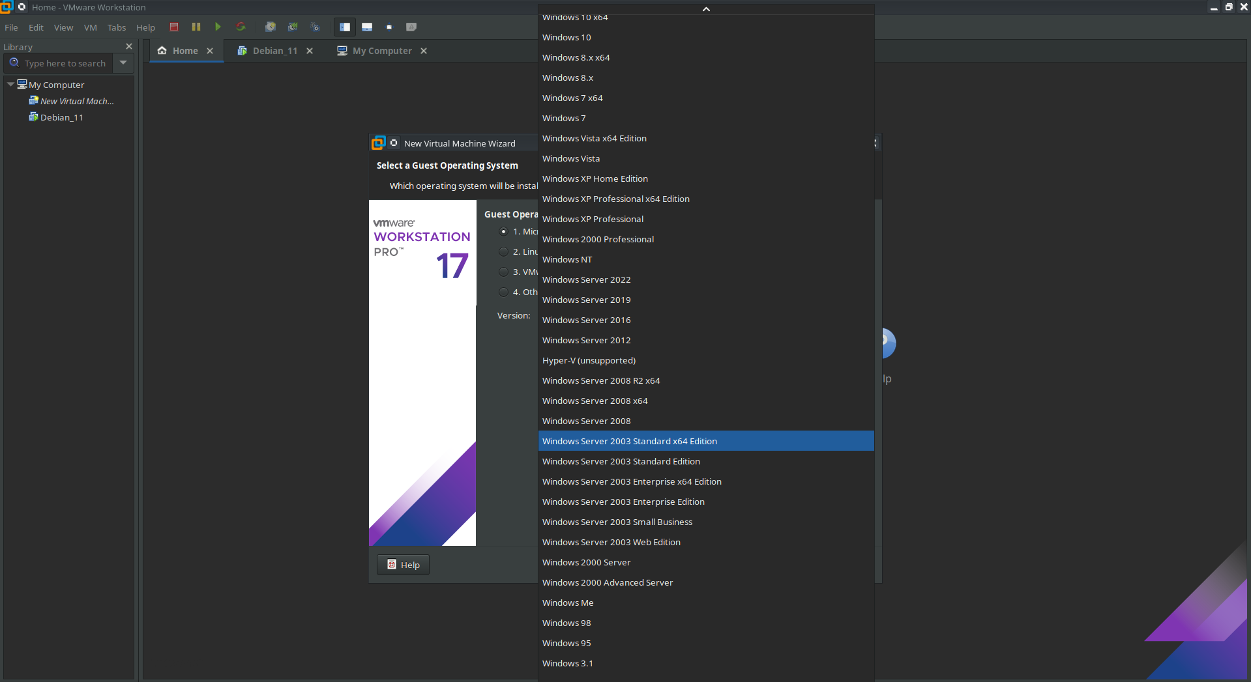Open the library search filter dropdown arrow
The image size is (1251, 682).
click(123, 63)
